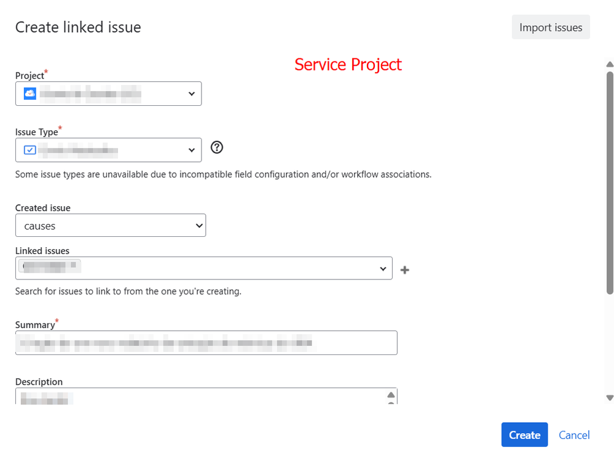Click the blue cloud project icon
This screenshot has height=467, width=614.
click(30, 94)
